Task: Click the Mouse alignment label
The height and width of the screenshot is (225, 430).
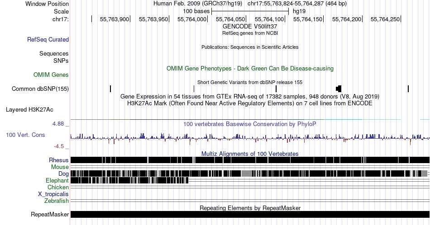Action: tap(60, 167)
